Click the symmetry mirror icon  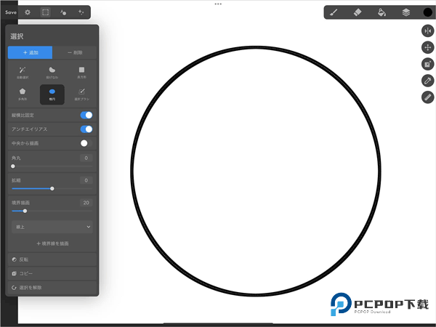[x=427, y=31]
